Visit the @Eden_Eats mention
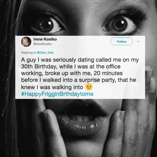This screenshot has width=157, height=157. 45,53
